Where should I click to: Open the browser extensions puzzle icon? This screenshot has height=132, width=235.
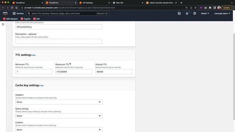[210, 8]
